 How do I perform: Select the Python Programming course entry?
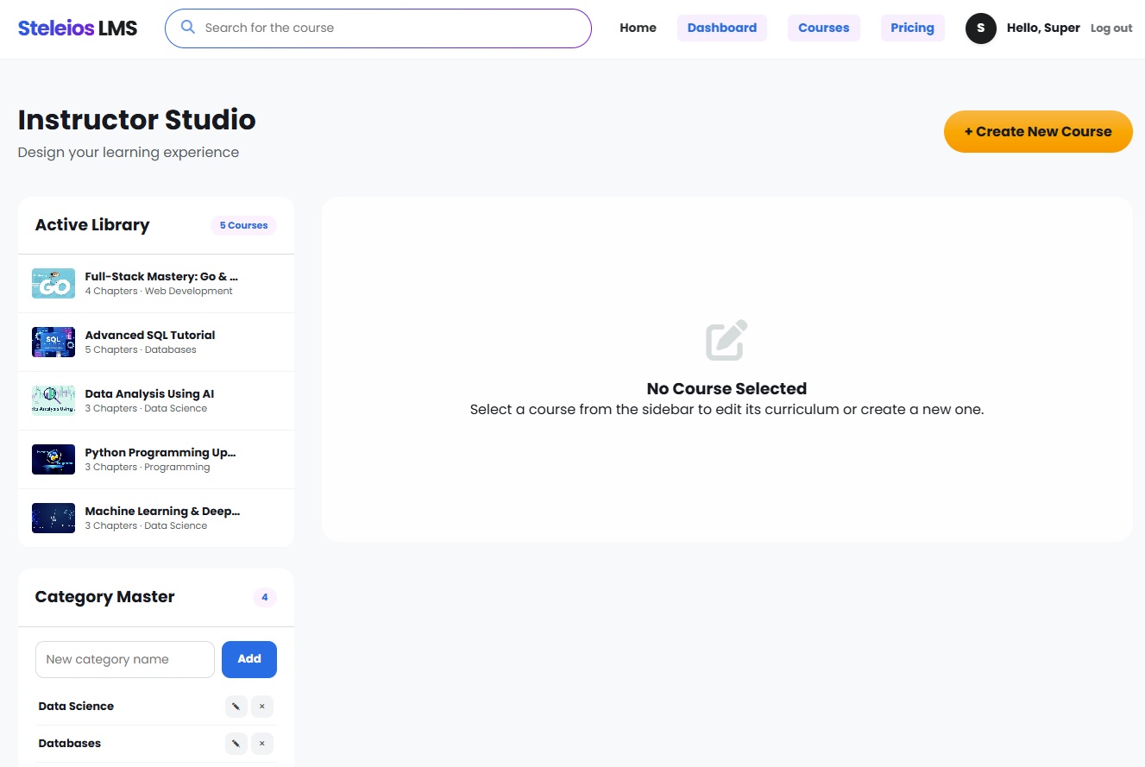(x=156, y=460)
